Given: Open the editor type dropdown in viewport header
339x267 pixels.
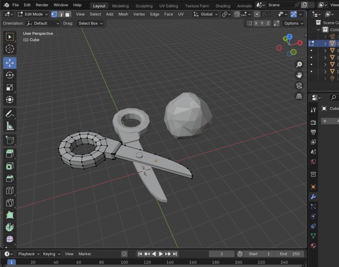Looking at the screenshot, I should (x=9, y=14).
